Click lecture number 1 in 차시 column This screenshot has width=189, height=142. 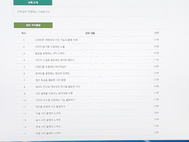[x=24, y=40]
